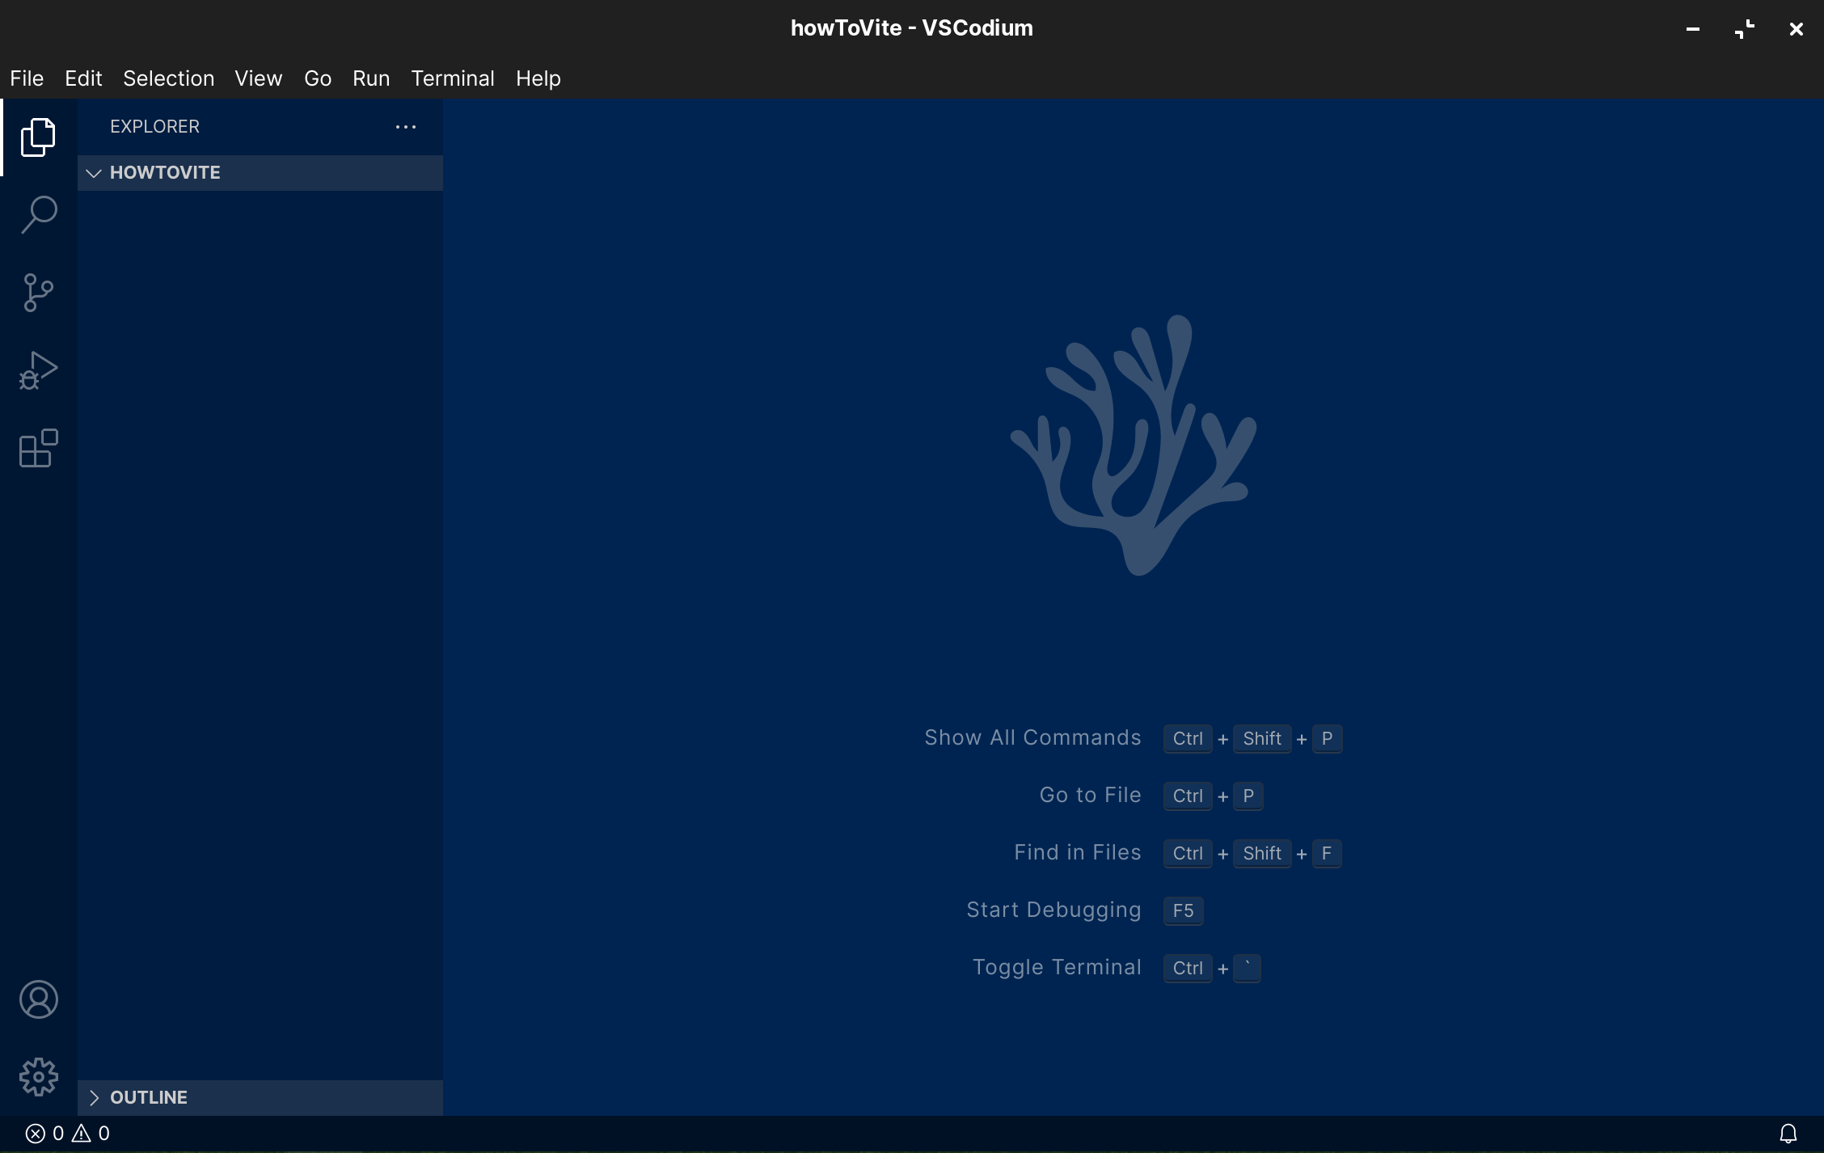Minimize the VSCodium window
Screen dimensions: 1824x1153
point(1693,29)
